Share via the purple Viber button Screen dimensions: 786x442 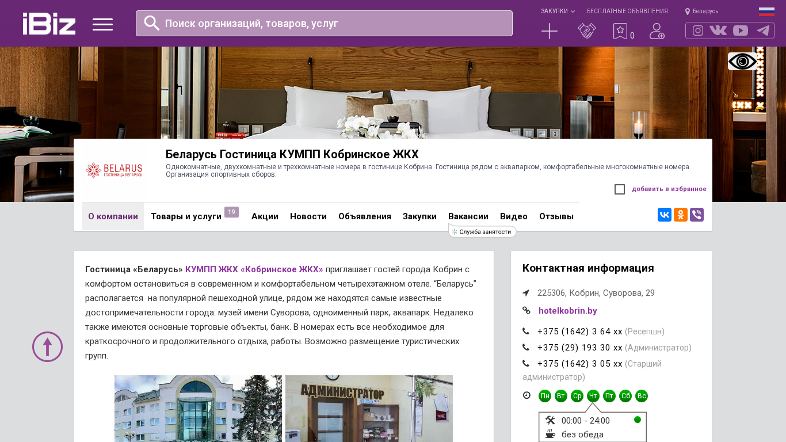697,215
